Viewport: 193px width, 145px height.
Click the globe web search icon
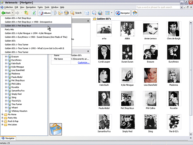click(x=100, y=13)
